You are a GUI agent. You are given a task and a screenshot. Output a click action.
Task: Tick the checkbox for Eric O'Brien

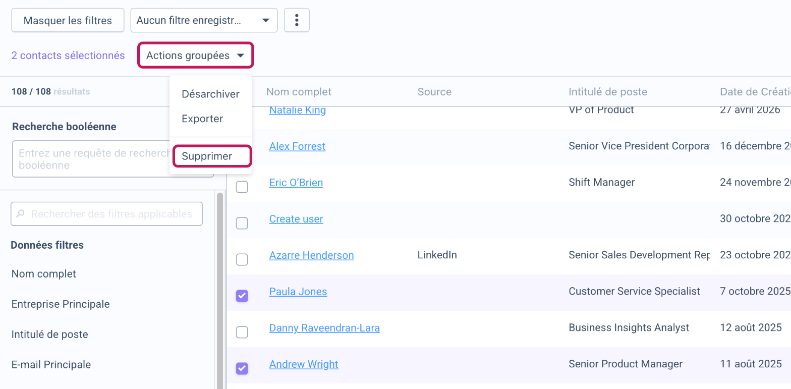pyautogui.click(x=242, y=187)
